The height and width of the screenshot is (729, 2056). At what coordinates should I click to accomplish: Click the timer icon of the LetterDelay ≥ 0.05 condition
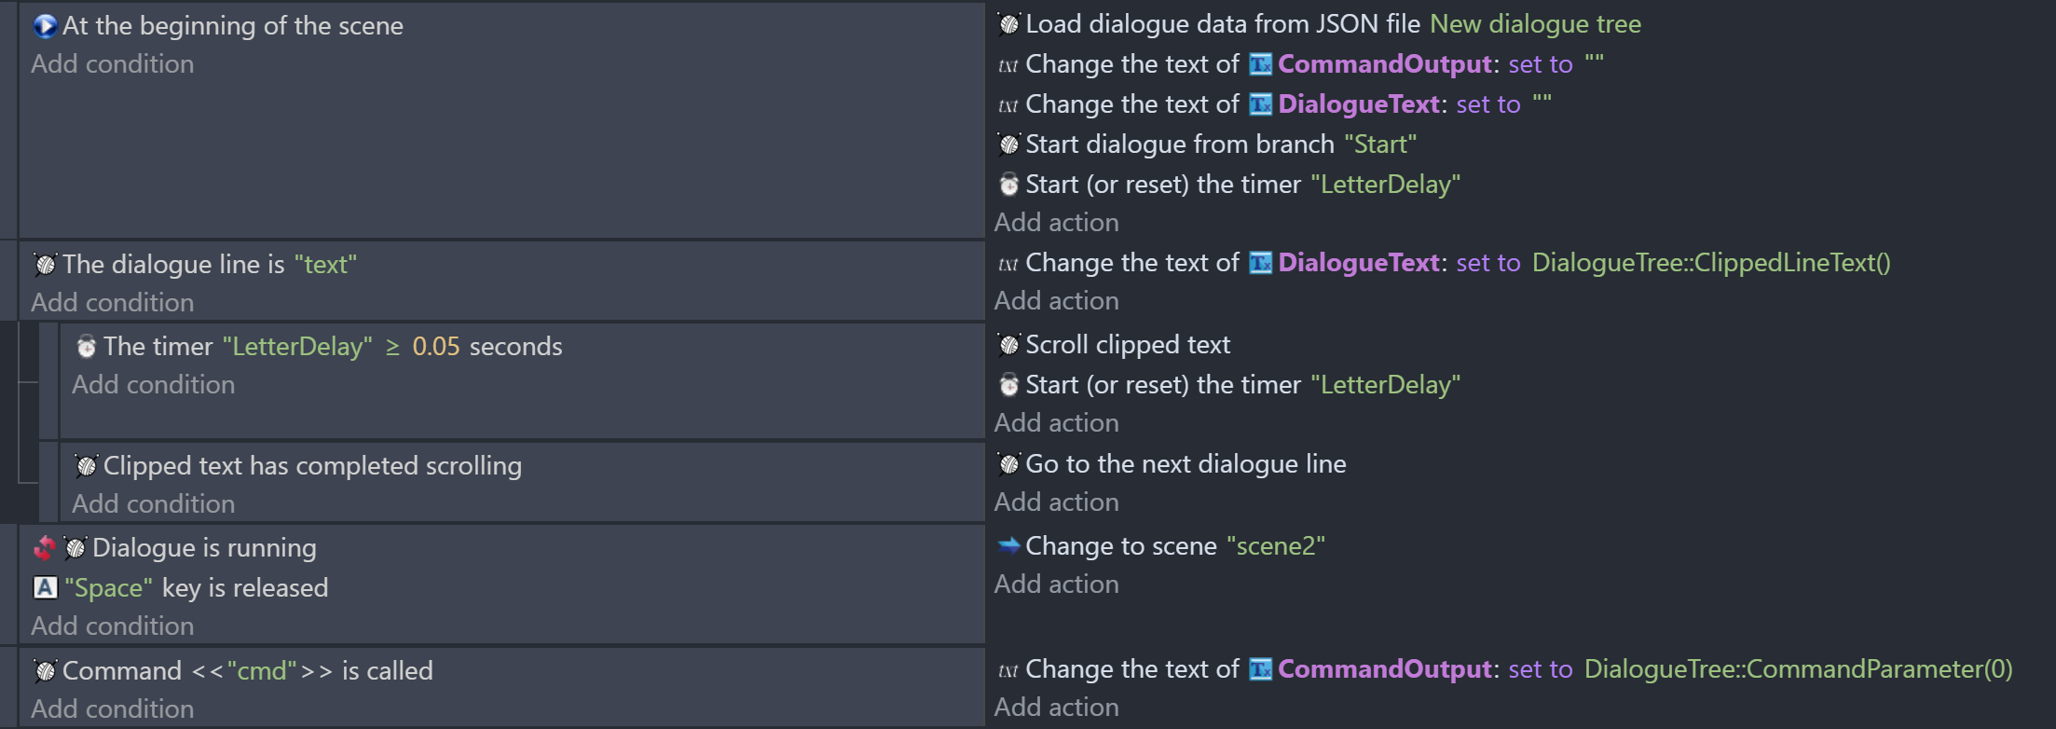(86, 347)
